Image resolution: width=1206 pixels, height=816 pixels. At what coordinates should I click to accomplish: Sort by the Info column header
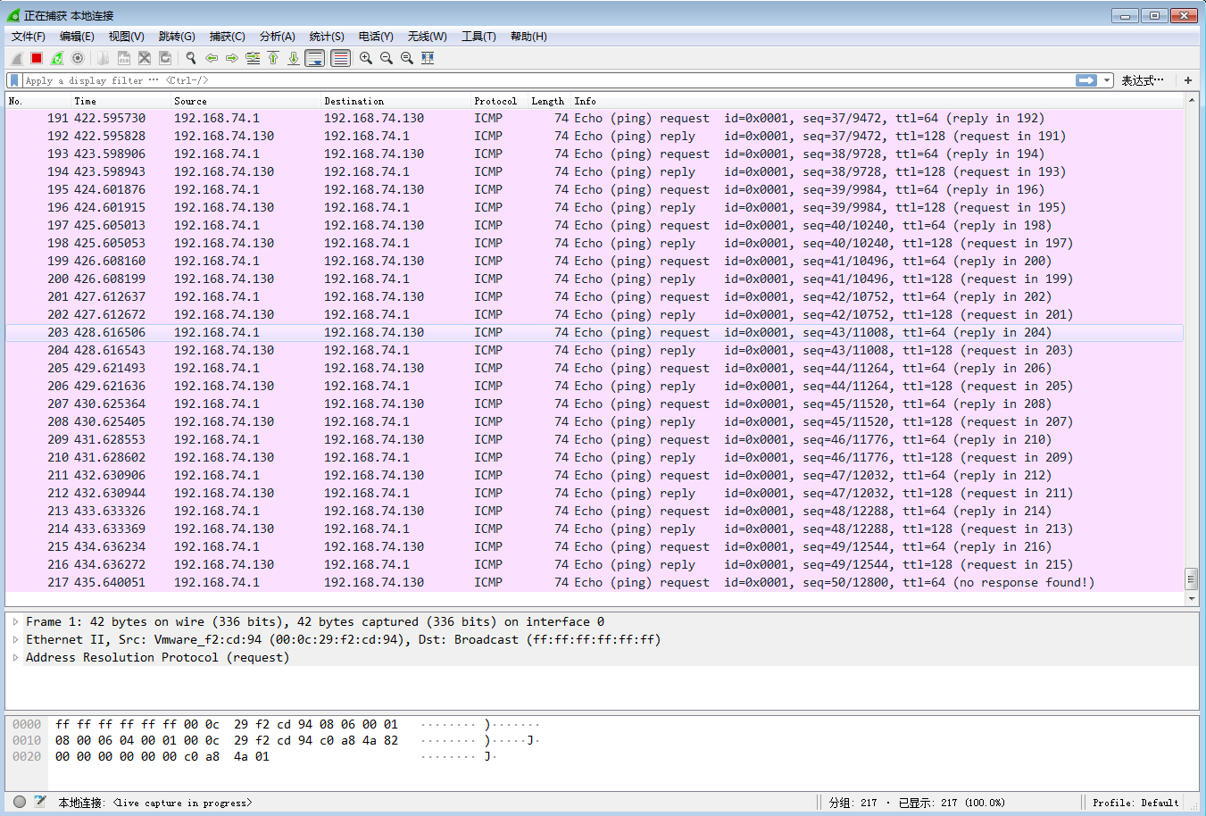[877, 101]
